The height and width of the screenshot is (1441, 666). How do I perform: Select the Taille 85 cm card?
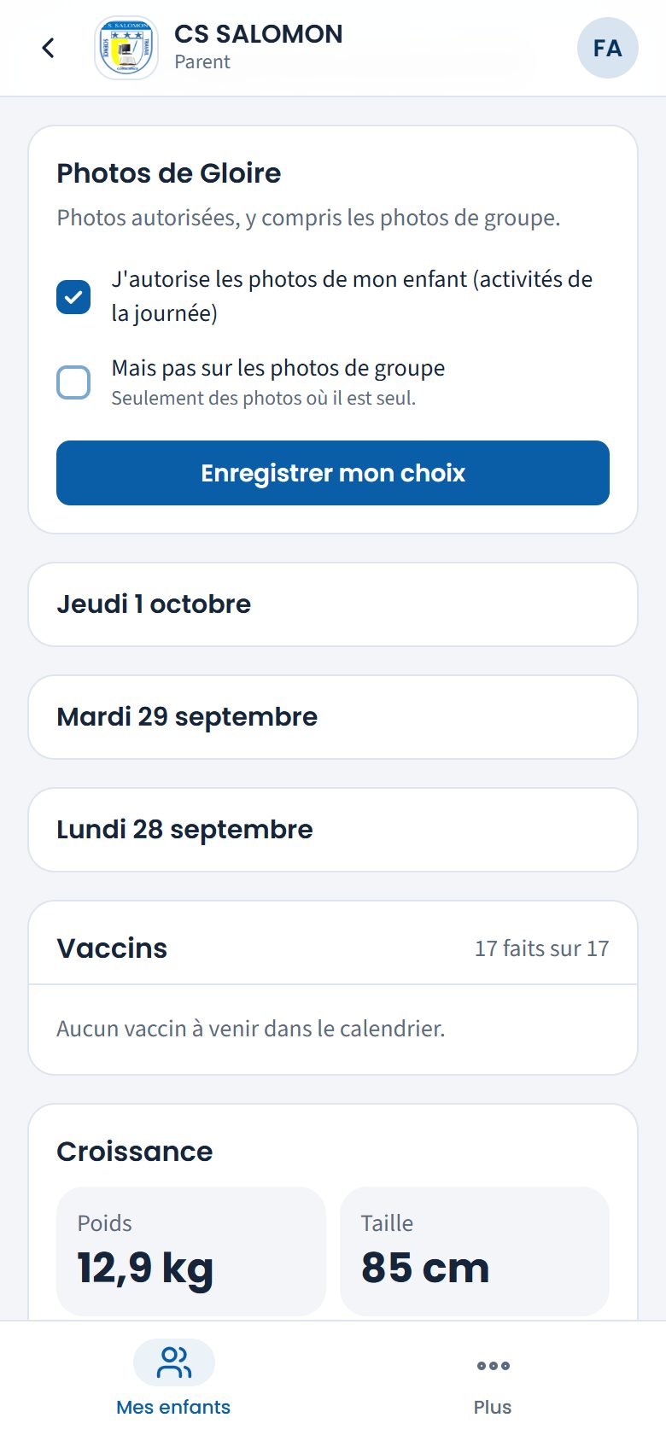[x=475, y=1251]
